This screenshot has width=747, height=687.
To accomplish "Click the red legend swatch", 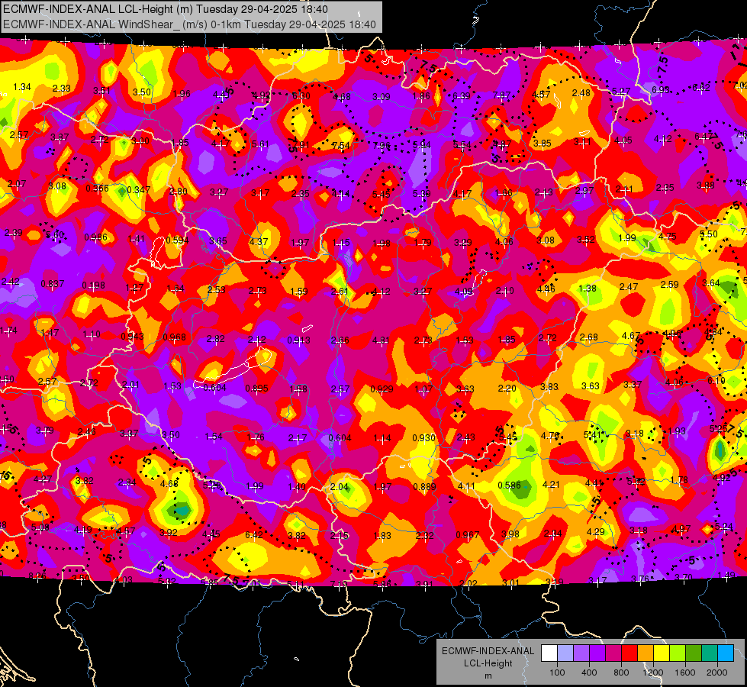I will (x=629, y=653).
